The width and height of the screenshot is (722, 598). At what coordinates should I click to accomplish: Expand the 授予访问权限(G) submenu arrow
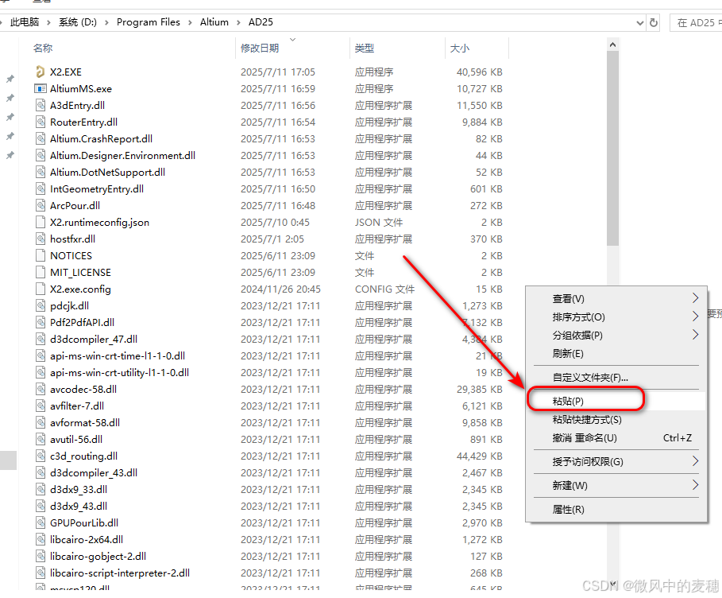(x=695, y=461)
